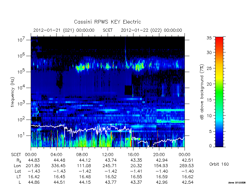
Task: Click the spectrogram plot area
Action: 108,92
